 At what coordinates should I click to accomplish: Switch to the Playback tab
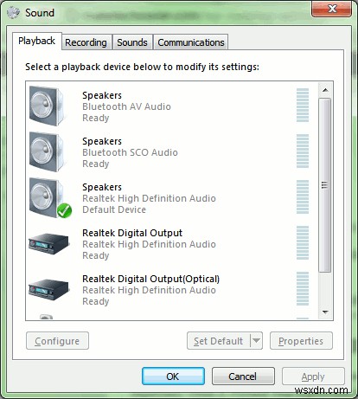tap(37, 42)
